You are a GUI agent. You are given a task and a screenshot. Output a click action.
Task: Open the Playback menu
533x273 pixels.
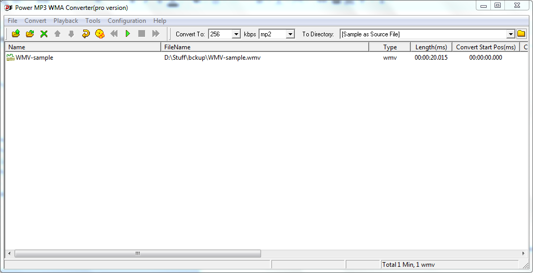point(66,21)
